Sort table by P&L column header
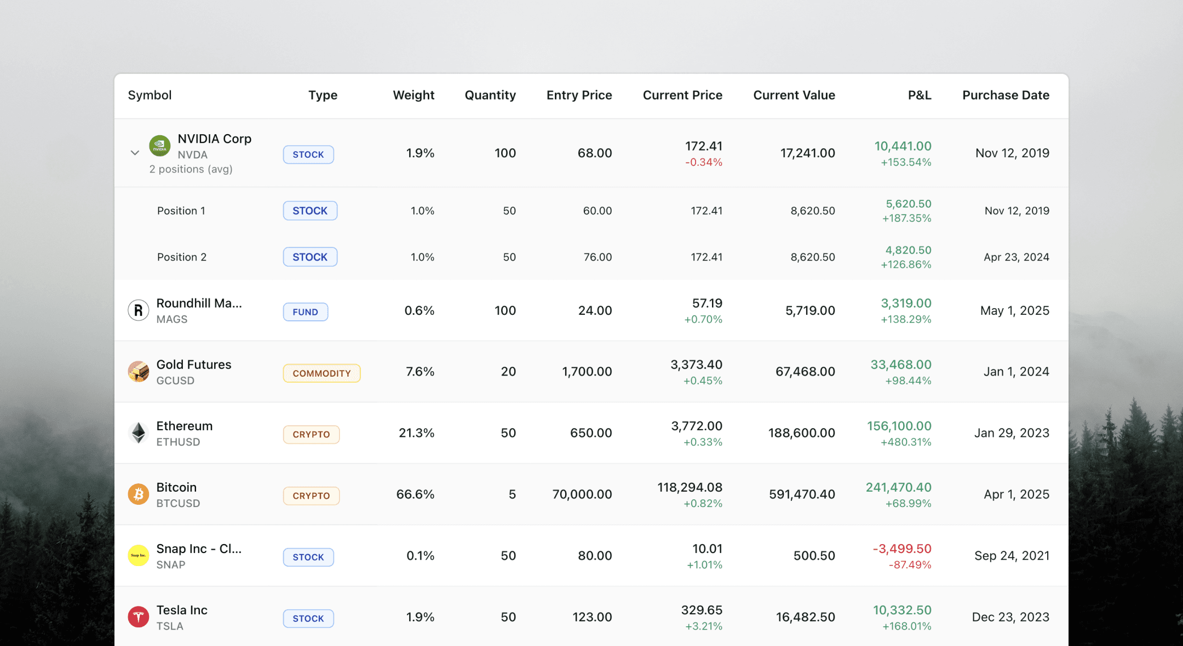The height and width of the screenshot is (646, 1183). [x=919, y=95]
